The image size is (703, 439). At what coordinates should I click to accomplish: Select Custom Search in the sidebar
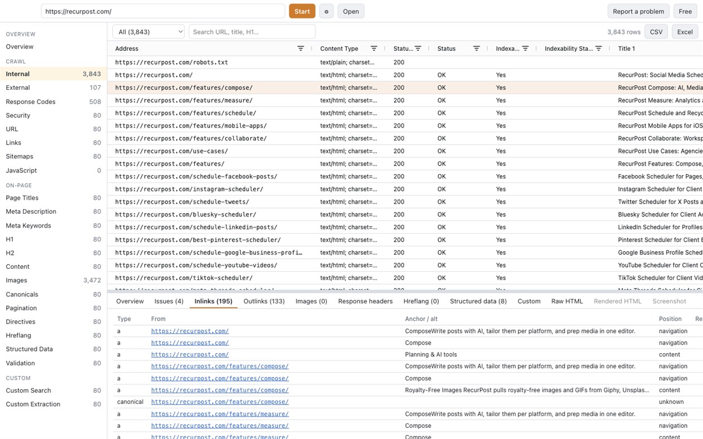pyautogui.click(x=54, y=390)
